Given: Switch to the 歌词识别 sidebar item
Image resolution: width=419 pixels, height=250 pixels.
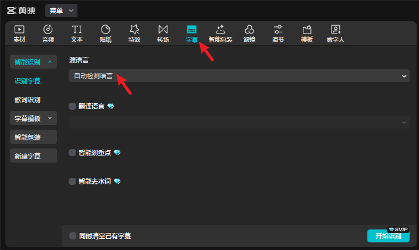Looking at the screenshot, I should click(x=28, y=100).
